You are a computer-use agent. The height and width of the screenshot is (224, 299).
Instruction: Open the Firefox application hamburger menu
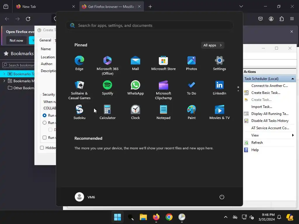coord(292,19)
